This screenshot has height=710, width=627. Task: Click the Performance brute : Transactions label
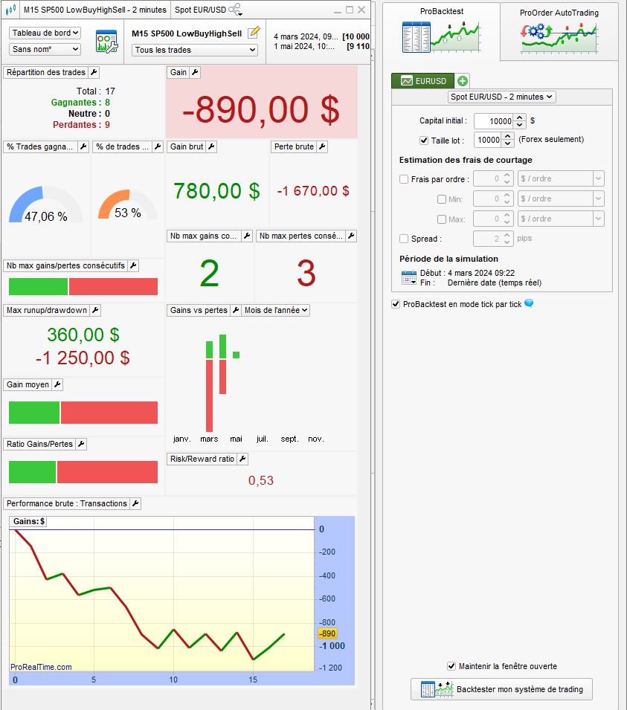point(67,503)
